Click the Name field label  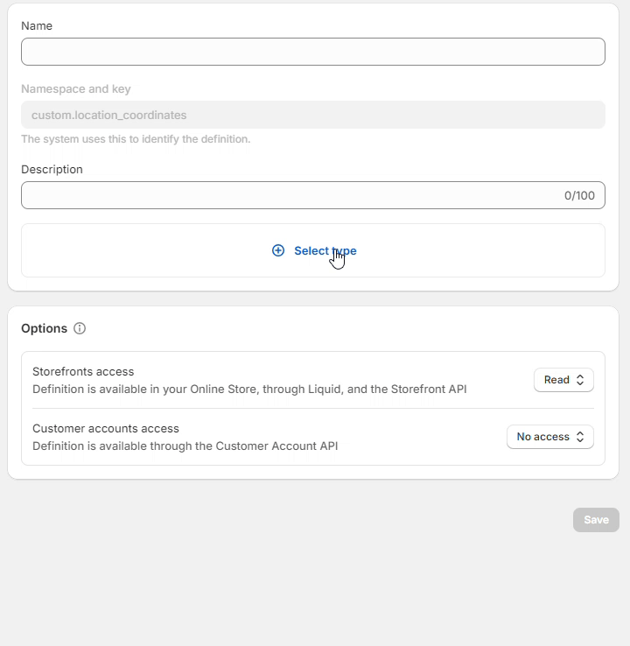point(37,26)
